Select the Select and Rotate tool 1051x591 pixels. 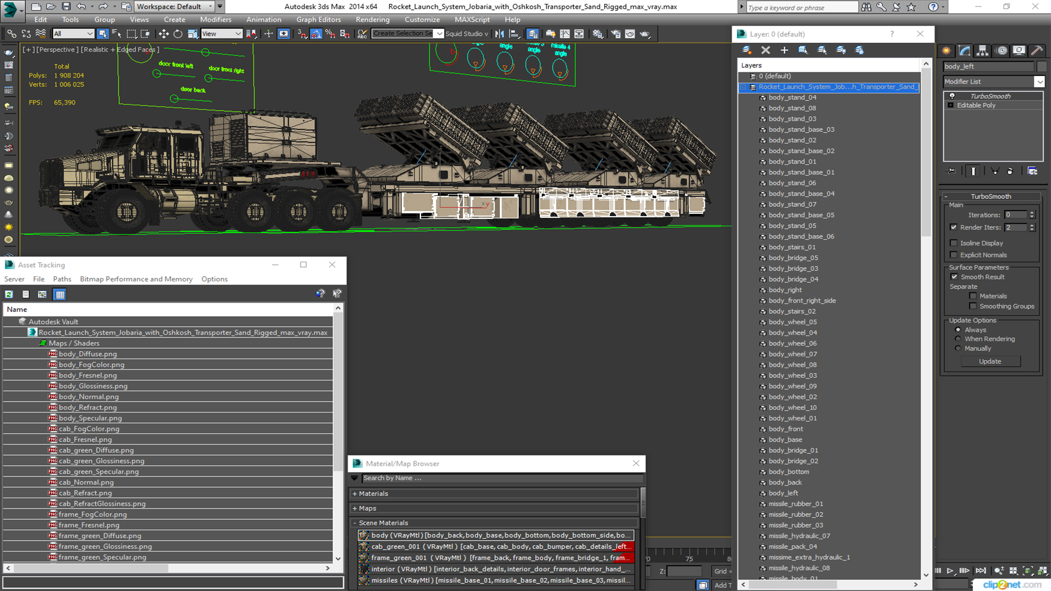tap(178, 34)
